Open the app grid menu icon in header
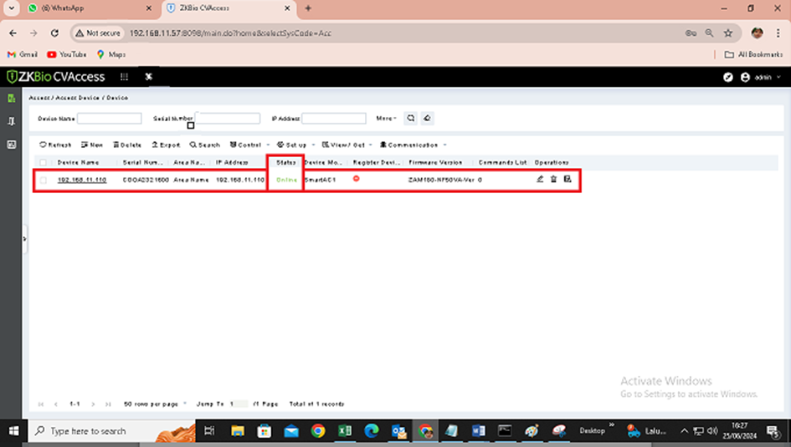Image resolution: width=791 pixels, height=447 pixels. click(x=124, y=77)
